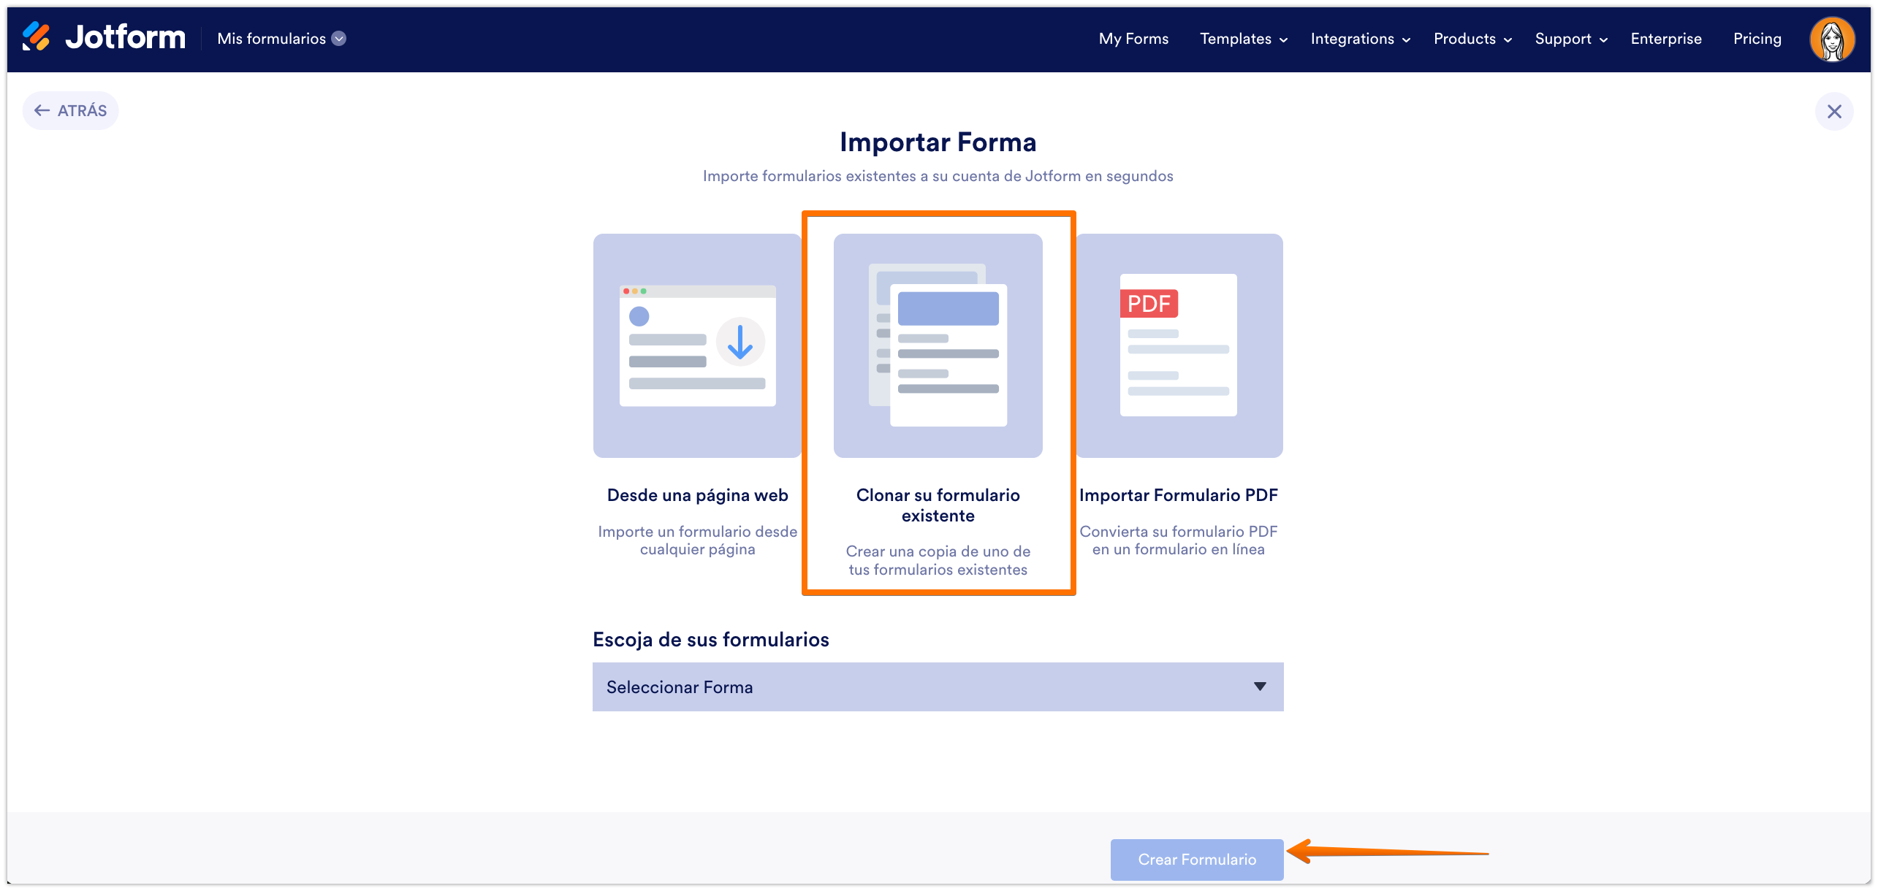Close the import dialog with X

(1834, 112)
